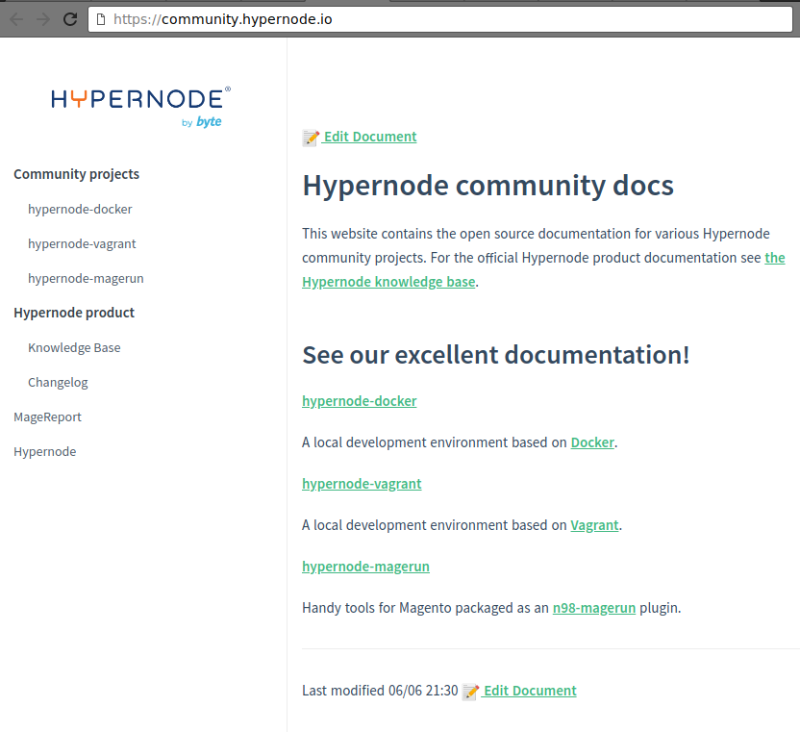Open the Hypernode sidebar link
The width and height of the screenshot is (800, 732).
click(x=45, y=452)
